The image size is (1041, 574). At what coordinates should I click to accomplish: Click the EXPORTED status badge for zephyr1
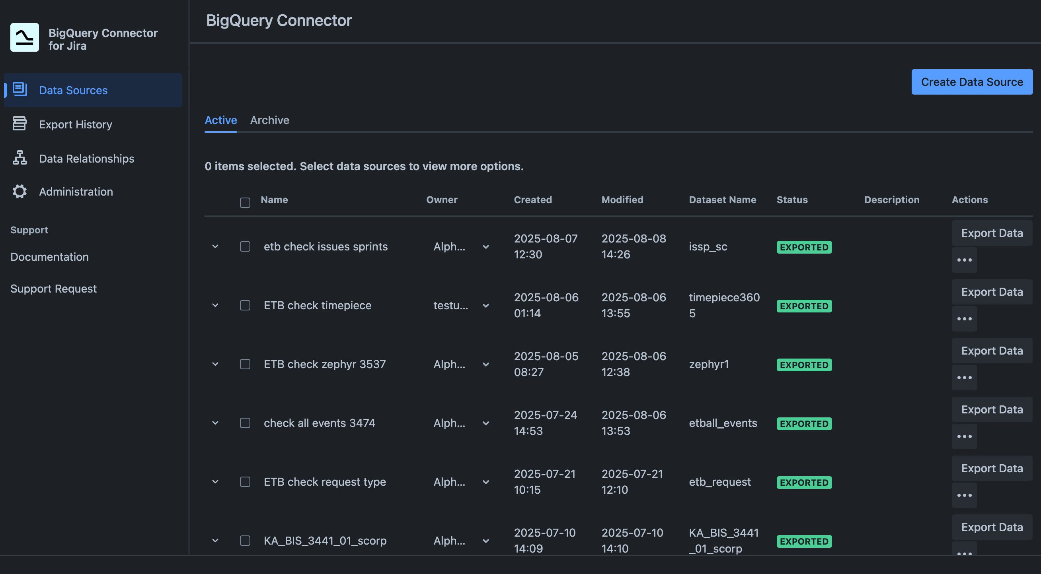[804, 365]
